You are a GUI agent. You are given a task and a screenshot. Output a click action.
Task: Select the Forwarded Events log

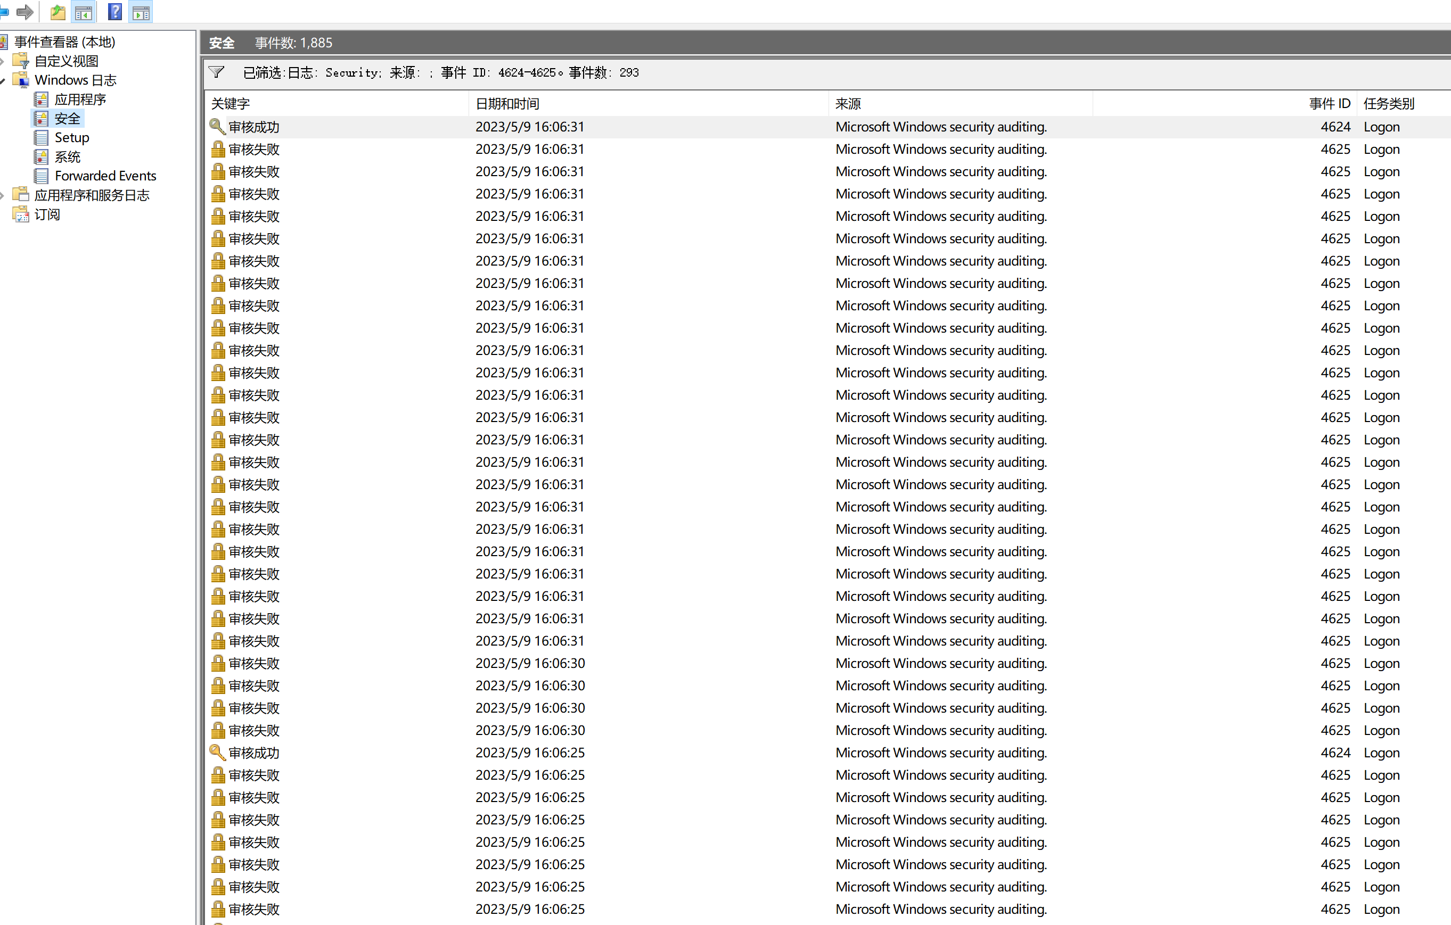105,176
